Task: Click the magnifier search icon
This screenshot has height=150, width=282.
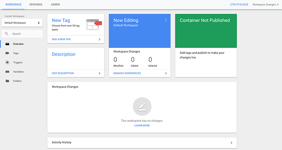Action: [6, 34]
